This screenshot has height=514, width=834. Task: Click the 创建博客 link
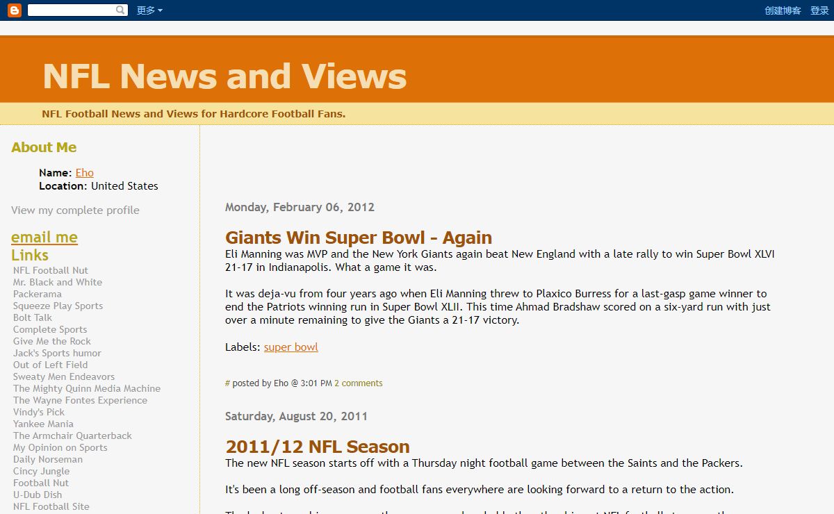(x=783, y=10)
